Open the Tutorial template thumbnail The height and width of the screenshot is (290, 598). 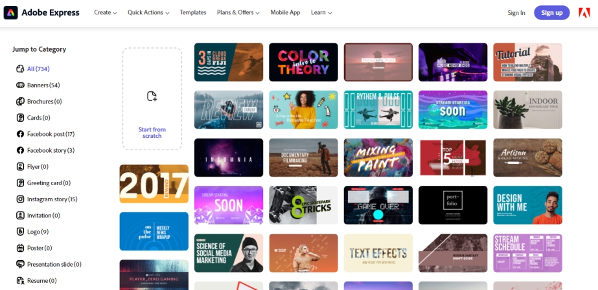(x=528, y=62)
